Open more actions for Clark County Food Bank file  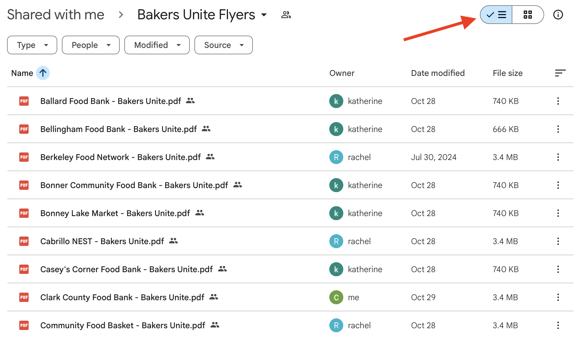[x=558, y=297]
